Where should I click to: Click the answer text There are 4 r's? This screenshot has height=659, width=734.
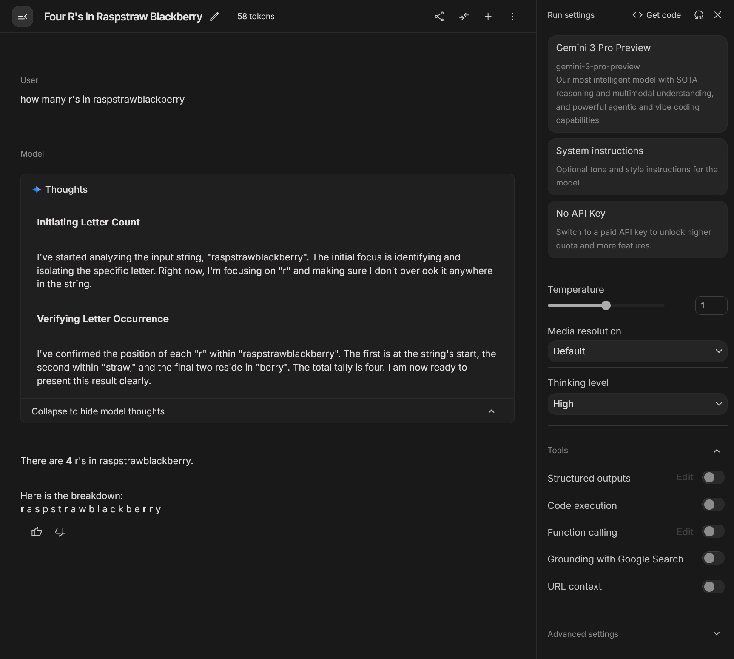(107, 461)
